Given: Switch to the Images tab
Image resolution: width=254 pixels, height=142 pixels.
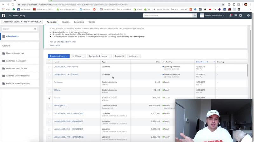Looking at the screenshot, I should pyautogui.click(x=66, y=22).
